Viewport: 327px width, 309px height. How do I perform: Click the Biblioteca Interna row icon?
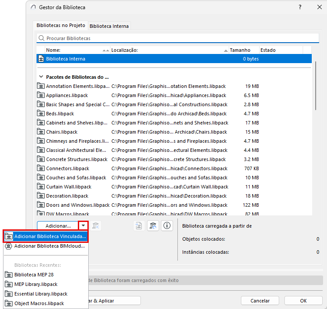tap(41, 59)
